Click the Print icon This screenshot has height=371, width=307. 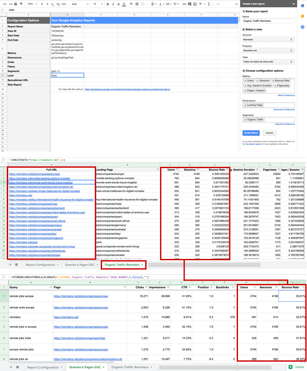pyautogui.click(x=16, y=4)
